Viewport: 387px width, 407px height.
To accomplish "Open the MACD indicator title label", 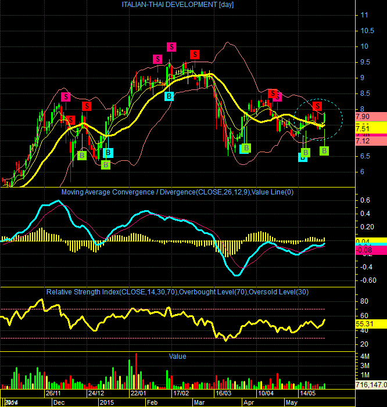I will point(177,192).
